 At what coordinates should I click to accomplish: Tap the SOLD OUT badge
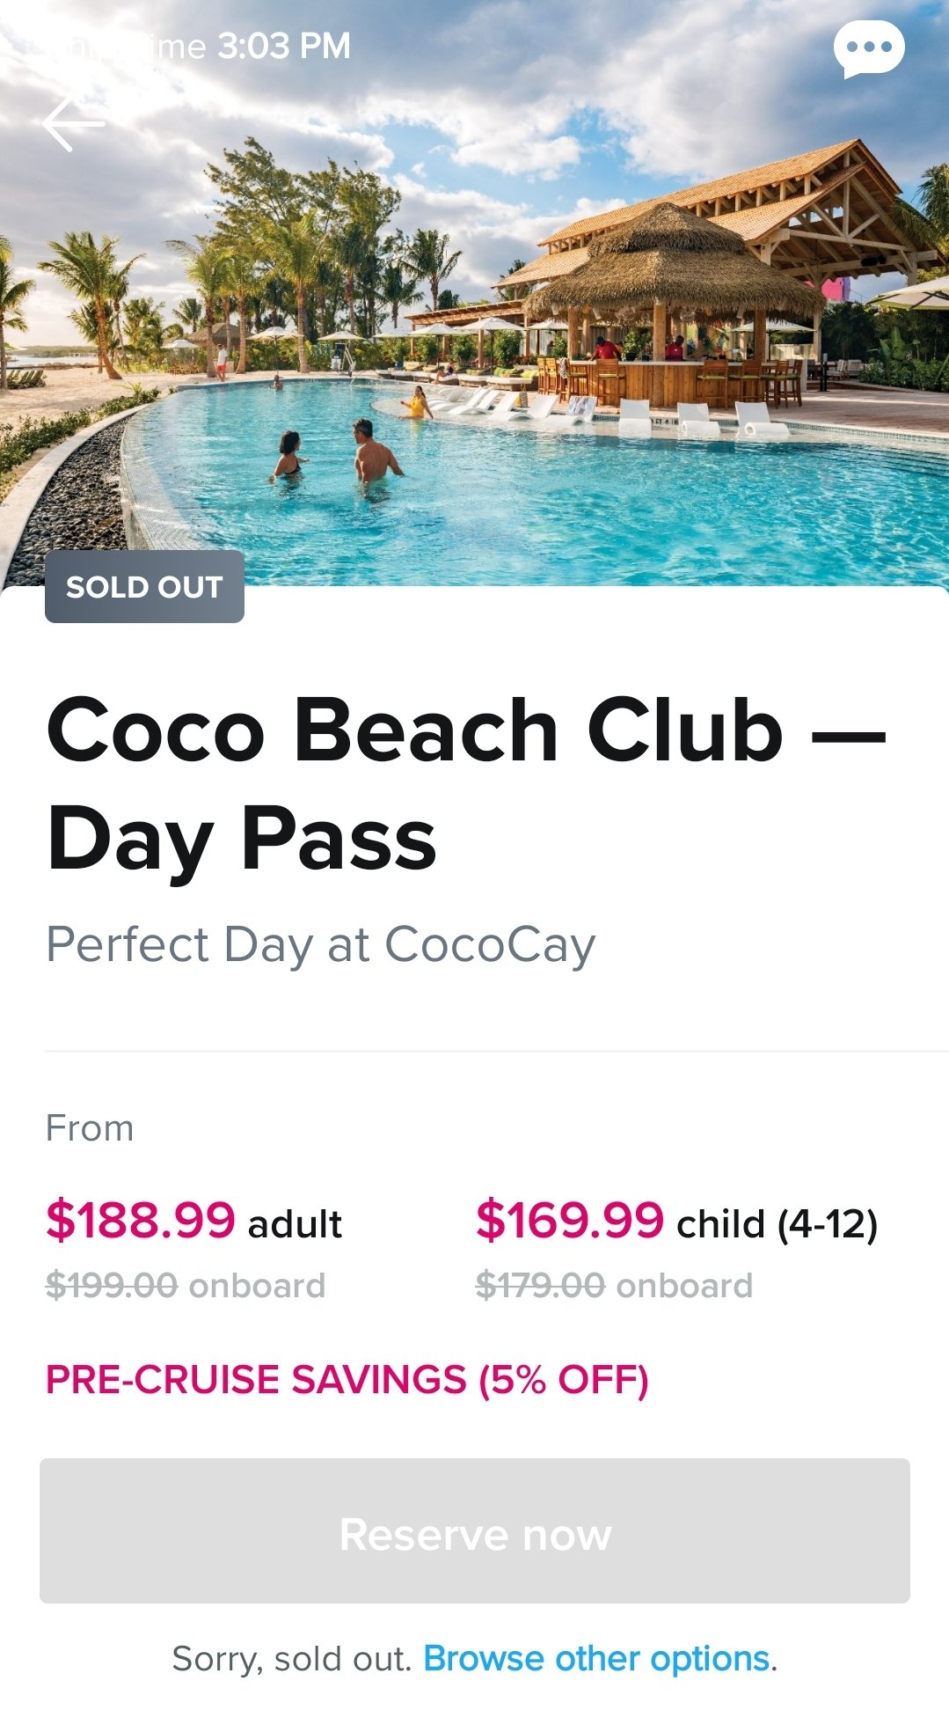click(144, 586)
